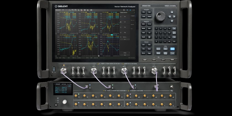Screen dimensions: 232x116
Task: Switch to the Receivers tab
Action: (133, 24)
